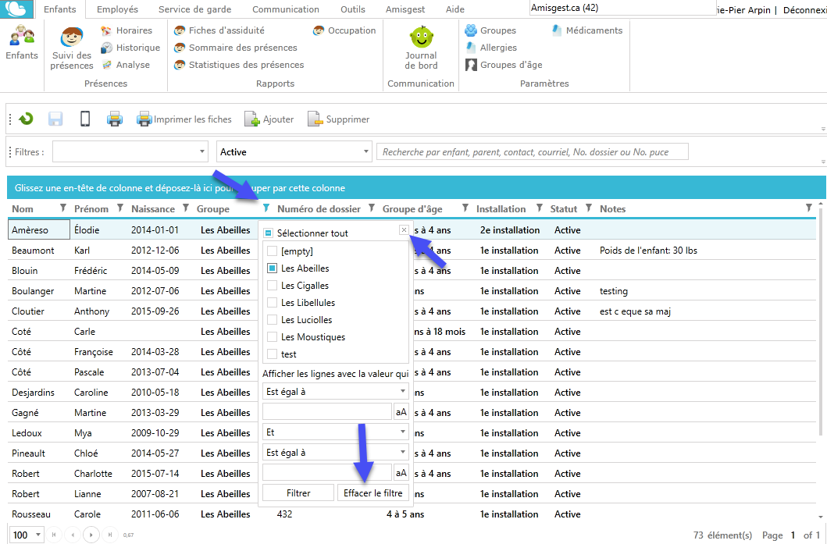Click the Filtrer button
Viewport: 827px width, 544px height.
[298, 492]
